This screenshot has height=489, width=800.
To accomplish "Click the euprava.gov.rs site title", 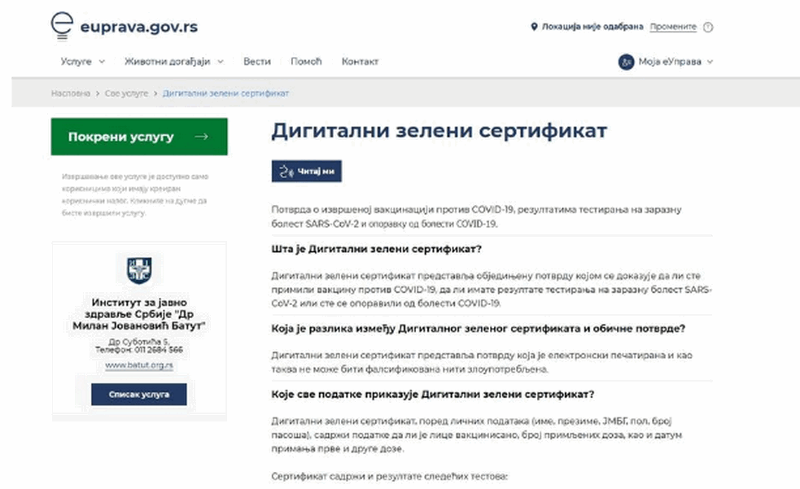I will (138, 27).
